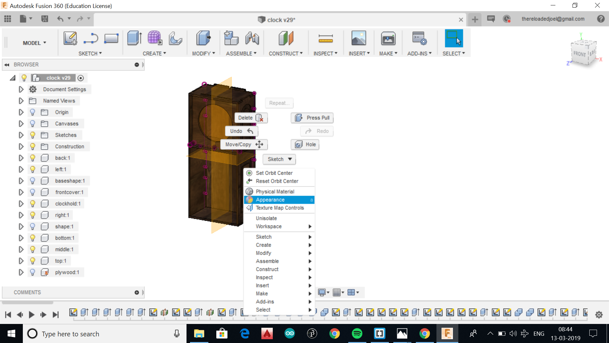Click the Offset Plane construct icon
The image size is (609, 343).
[286, 38]
